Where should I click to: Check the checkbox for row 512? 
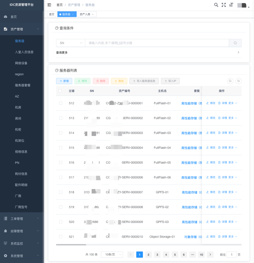tap(61, 103)
